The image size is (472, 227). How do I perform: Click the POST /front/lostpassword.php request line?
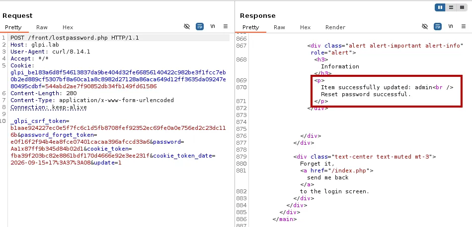75,38
